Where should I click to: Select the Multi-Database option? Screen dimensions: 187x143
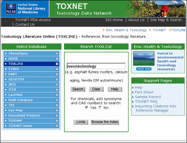click(31, 100)
